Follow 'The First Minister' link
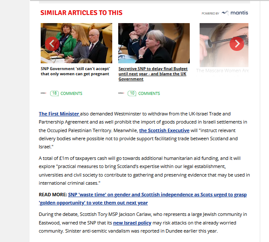Image resolution: width=269 pixels, height=242 pixels. (59, 114)
